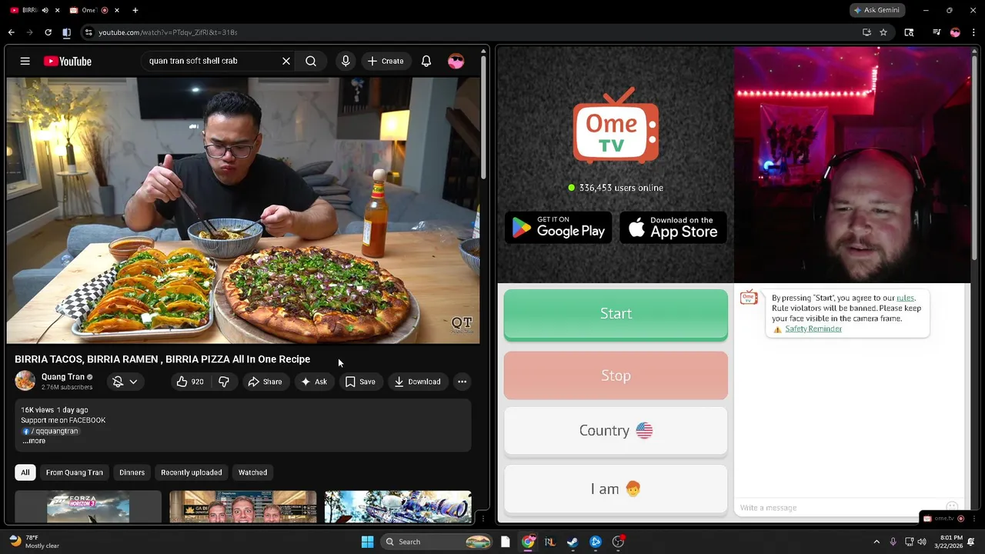Expand the description with ...more
985x554 pixels.
tap(34, 441)
